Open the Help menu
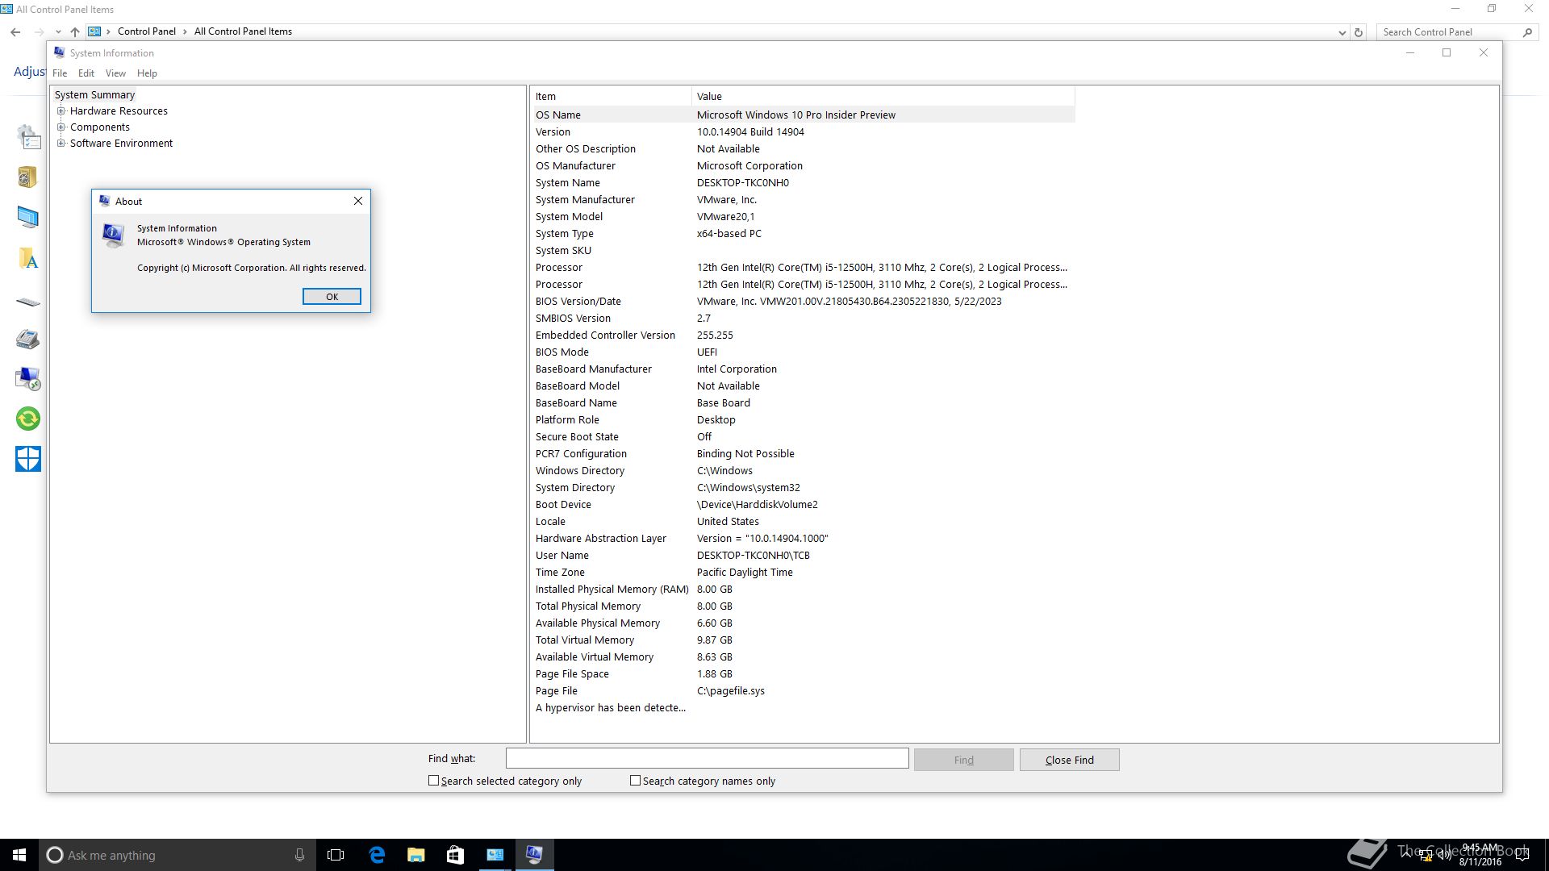The width and height of the screenshot is (1549, 871). 147,73
